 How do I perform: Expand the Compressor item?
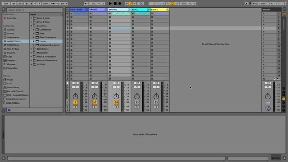[34, 30]
